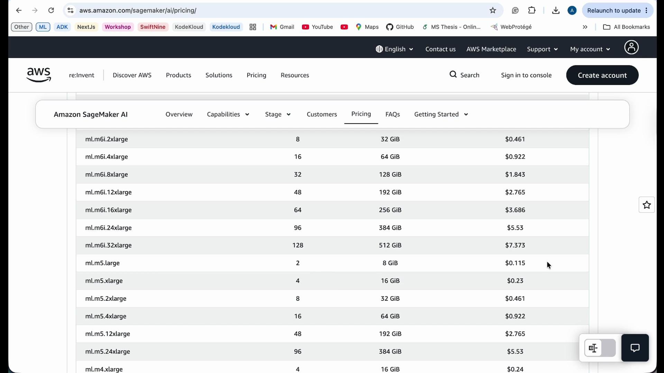Click the browser forward arrow
The height and width of the screenshot is (373, 664).
(x=35, y=11)
